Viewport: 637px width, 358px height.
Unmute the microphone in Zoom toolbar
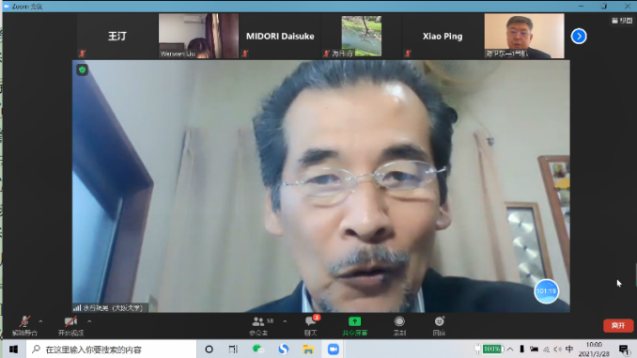pos(24,325)
